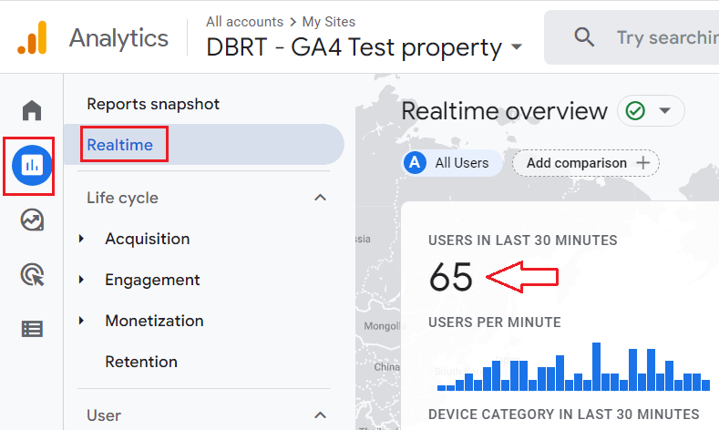
Task: Expand the Engagement triangle
Action: 81,279
